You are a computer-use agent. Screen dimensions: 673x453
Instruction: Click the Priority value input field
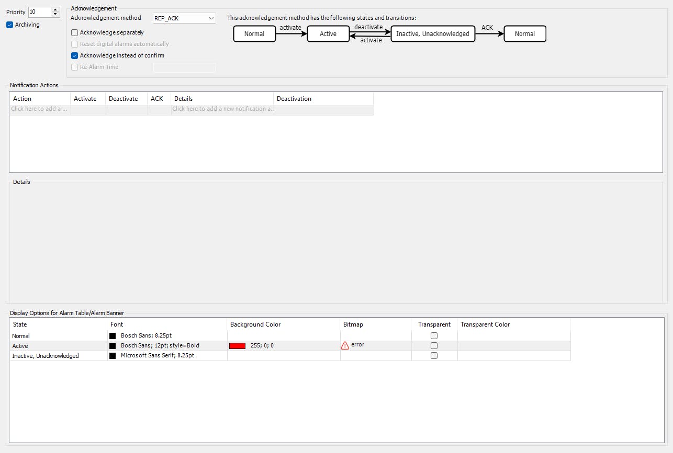(x=40, y=11)
